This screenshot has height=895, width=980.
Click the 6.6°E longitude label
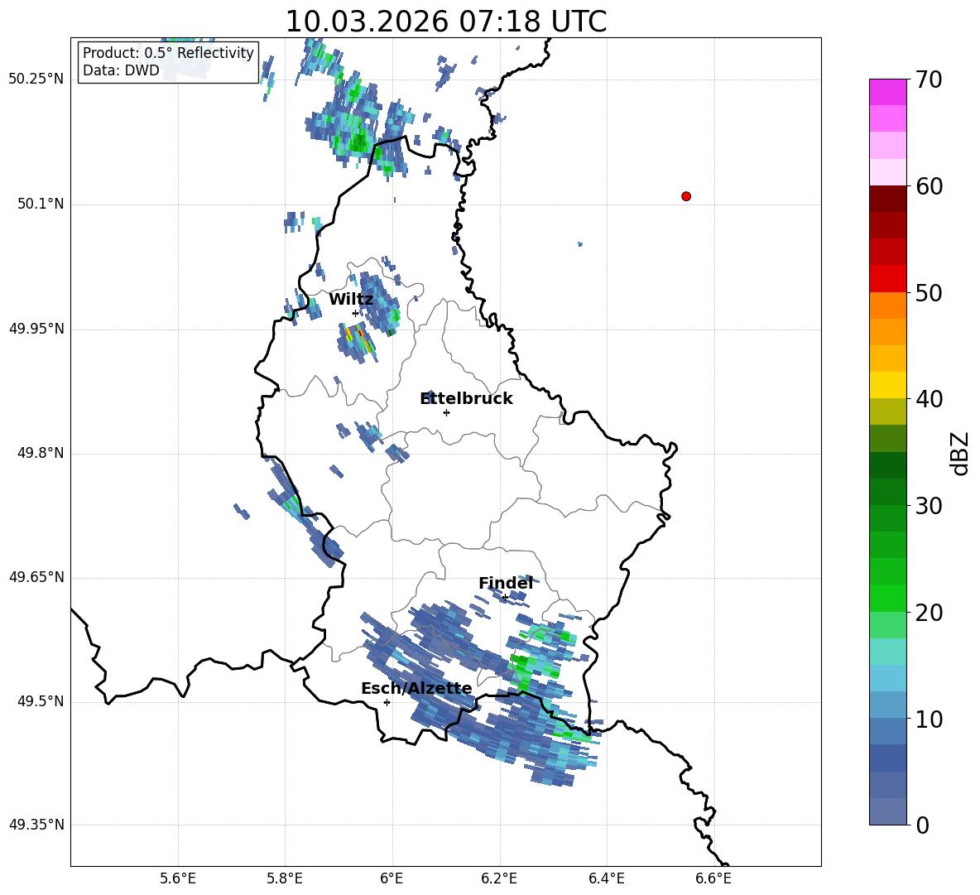(713, 878)
